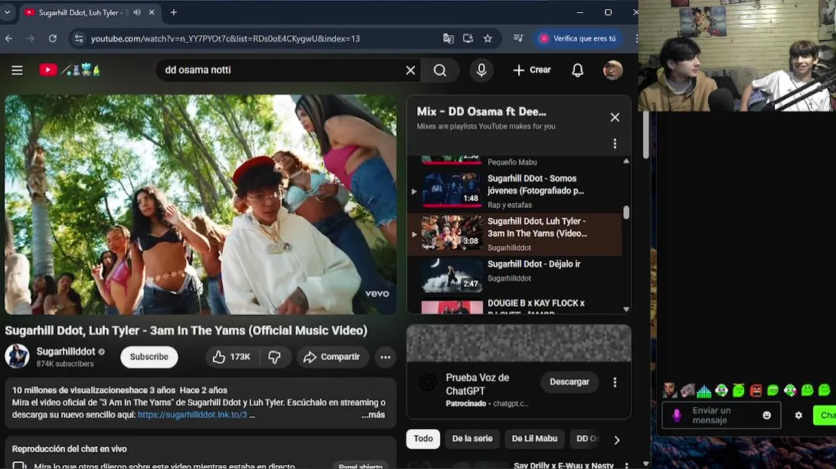836x469 pixels.
Task: Open chat settings gear icon
Action: tap(798, 415)
